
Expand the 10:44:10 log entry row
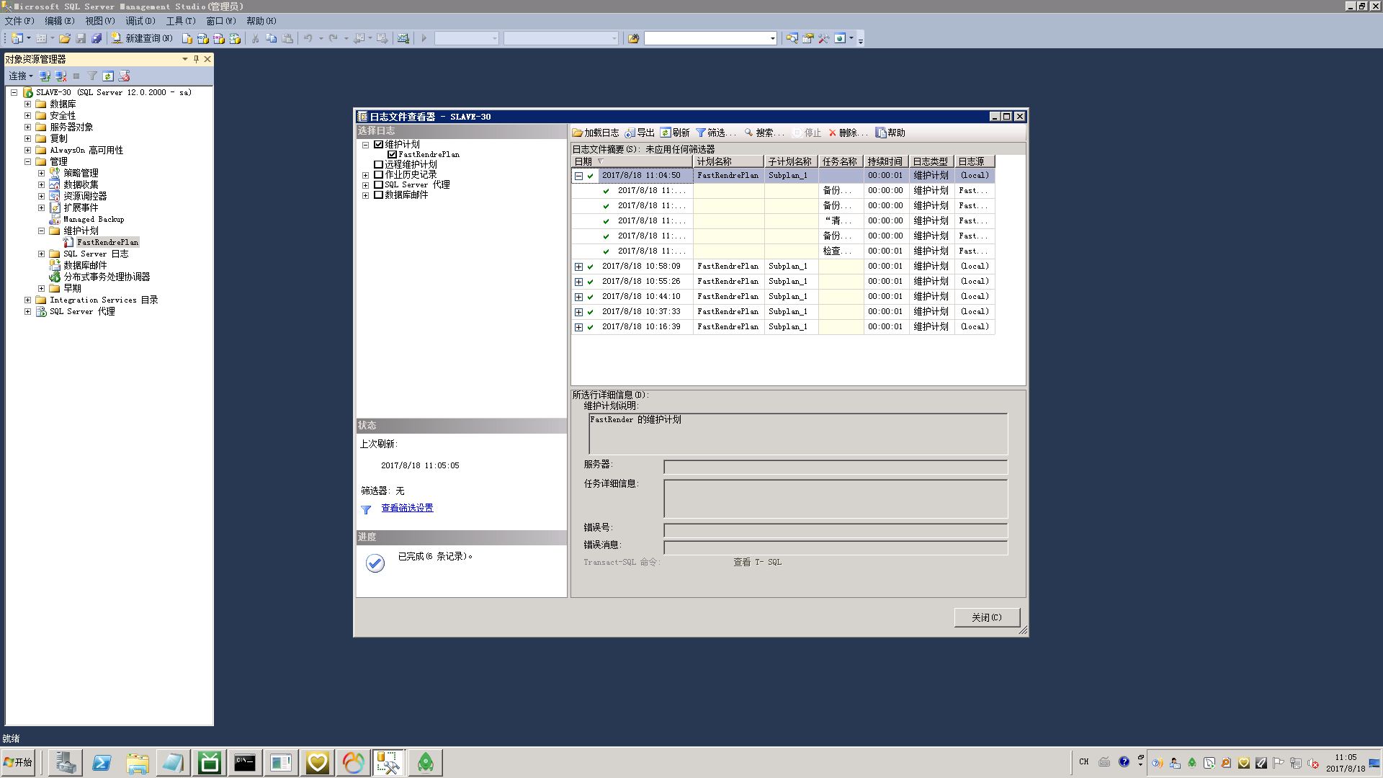(578, 297)
